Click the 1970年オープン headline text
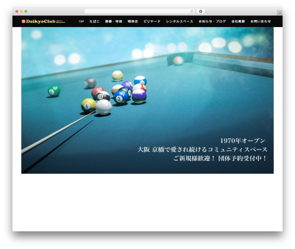Screen dimensions: 295x249 tap(242, 141)
